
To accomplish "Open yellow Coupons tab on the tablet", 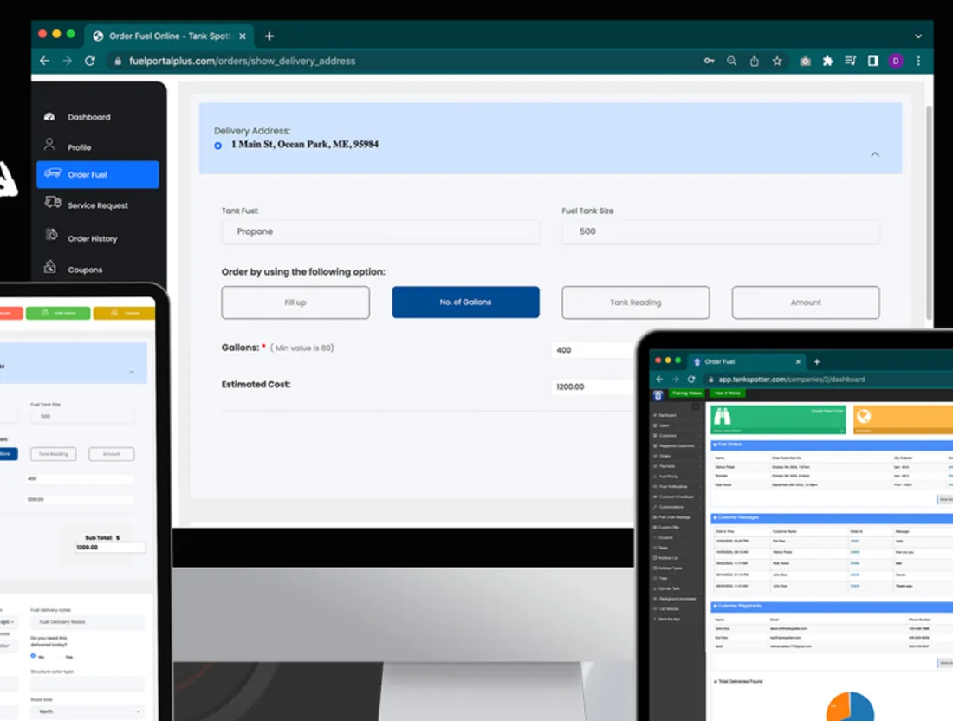I will tap(125, 313).
